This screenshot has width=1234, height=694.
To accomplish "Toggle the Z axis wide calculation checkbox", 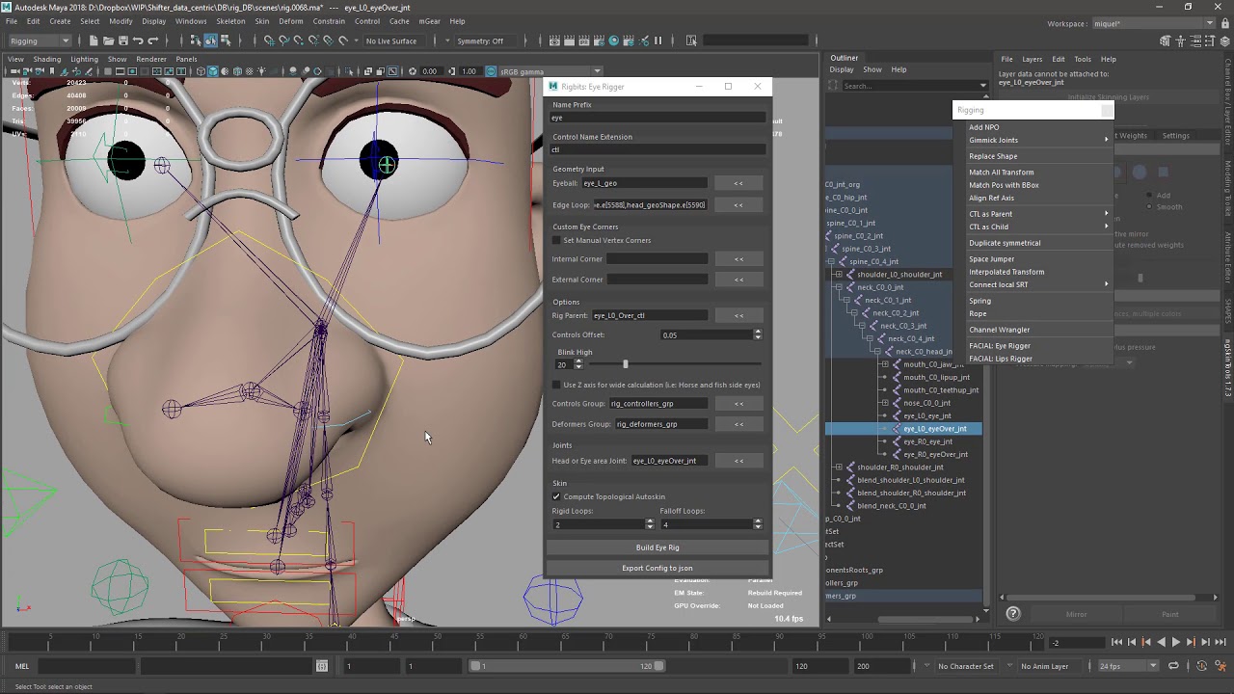I will [x=556, y=385].
